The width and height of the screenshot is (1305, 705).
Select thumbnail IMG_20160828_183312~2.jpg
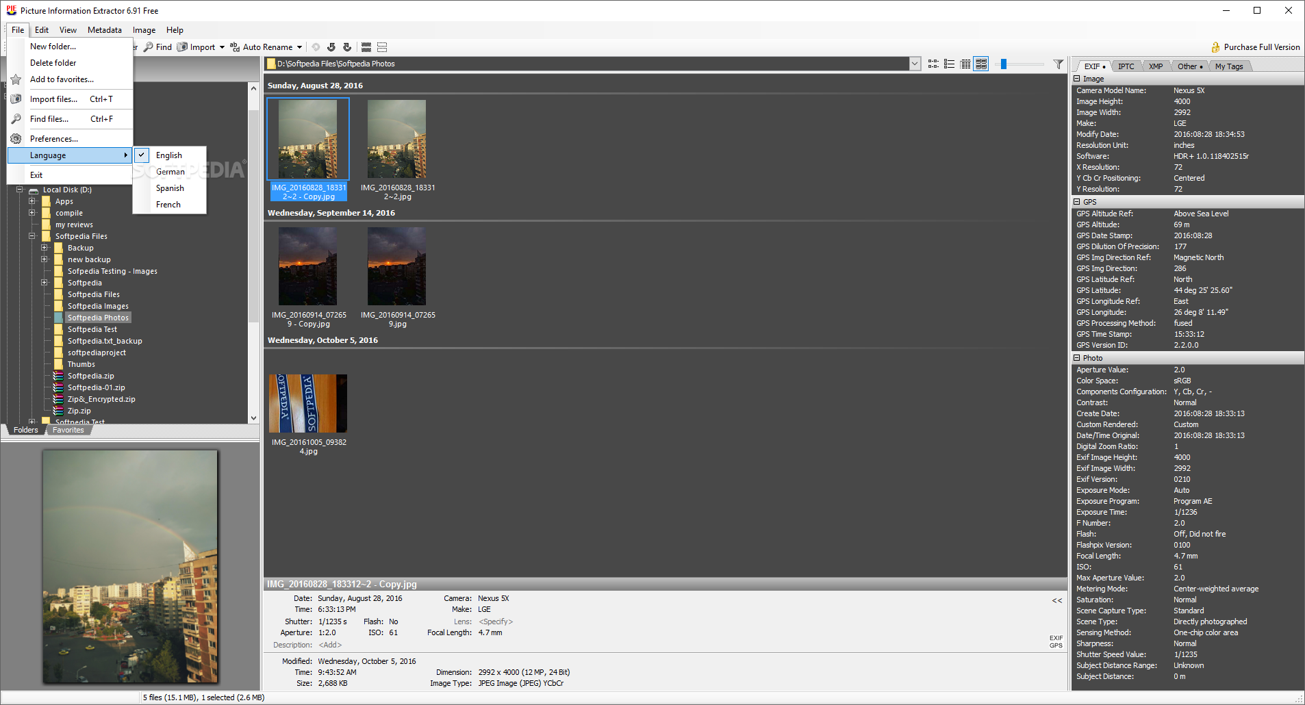point(397,149)
